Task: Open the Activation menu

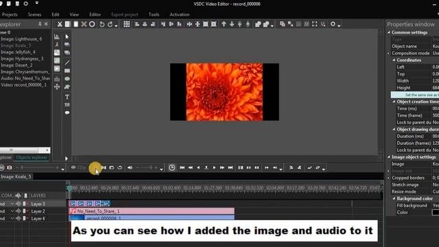Action: tap(180, 14)
